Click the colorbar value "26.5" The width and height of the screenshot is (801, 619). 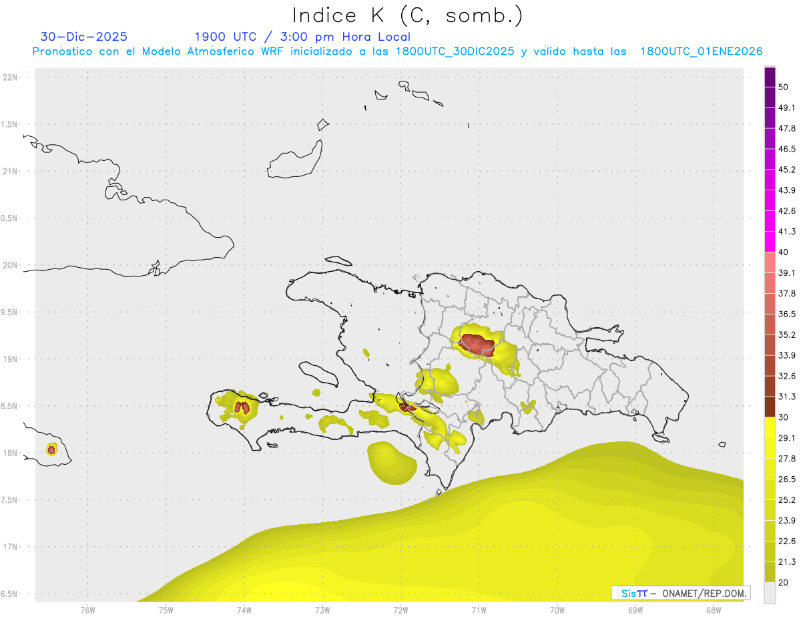[x=787, y=479]
